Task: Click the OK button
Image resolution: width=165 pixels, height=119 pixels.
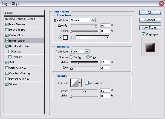Action: coord(150,12)
